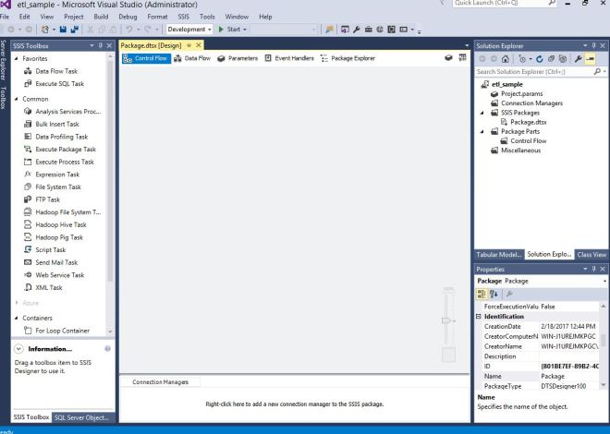Switch to the Data Flow tab

(194, 58)
